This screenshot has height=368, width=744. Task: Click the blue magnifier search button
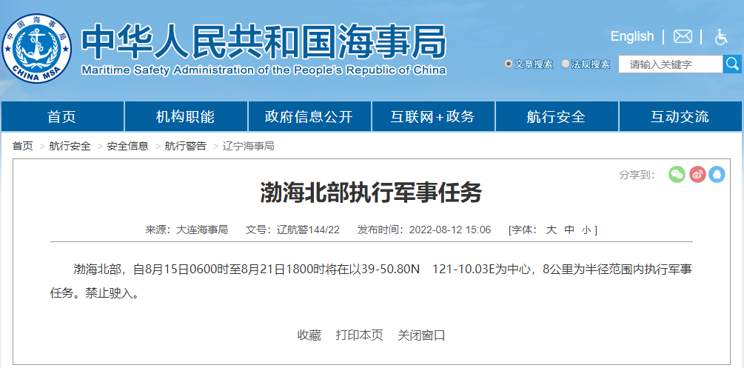pyautogui.click(x=732, y=64)
